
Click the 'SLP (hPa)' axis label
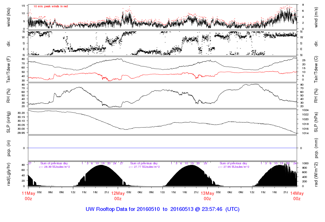pos(316,122)
